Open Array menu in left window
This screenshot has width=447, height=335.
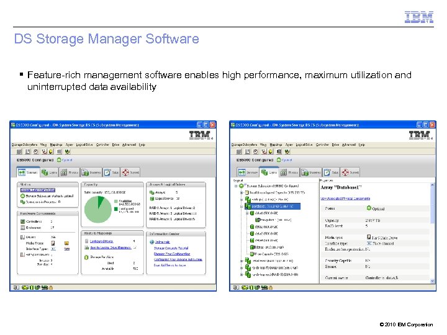[x=70, y=145]
